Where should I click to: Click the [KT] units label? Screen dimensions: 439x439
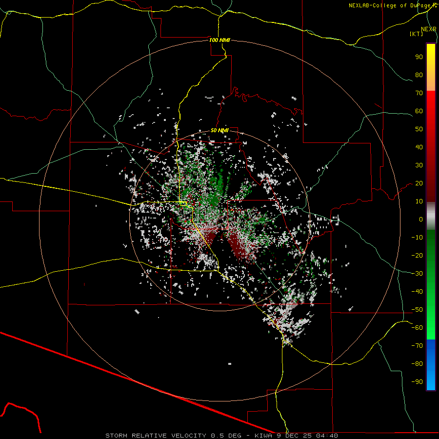click(x=416, y=34)
